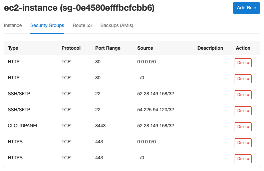Select the Security Groups tab
This screenshot has height=171, width=264.
(x=47, y=25)
